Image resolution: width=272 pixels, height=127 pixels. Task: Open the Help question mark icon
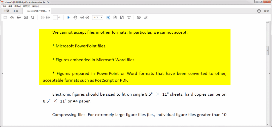[259, 11]
